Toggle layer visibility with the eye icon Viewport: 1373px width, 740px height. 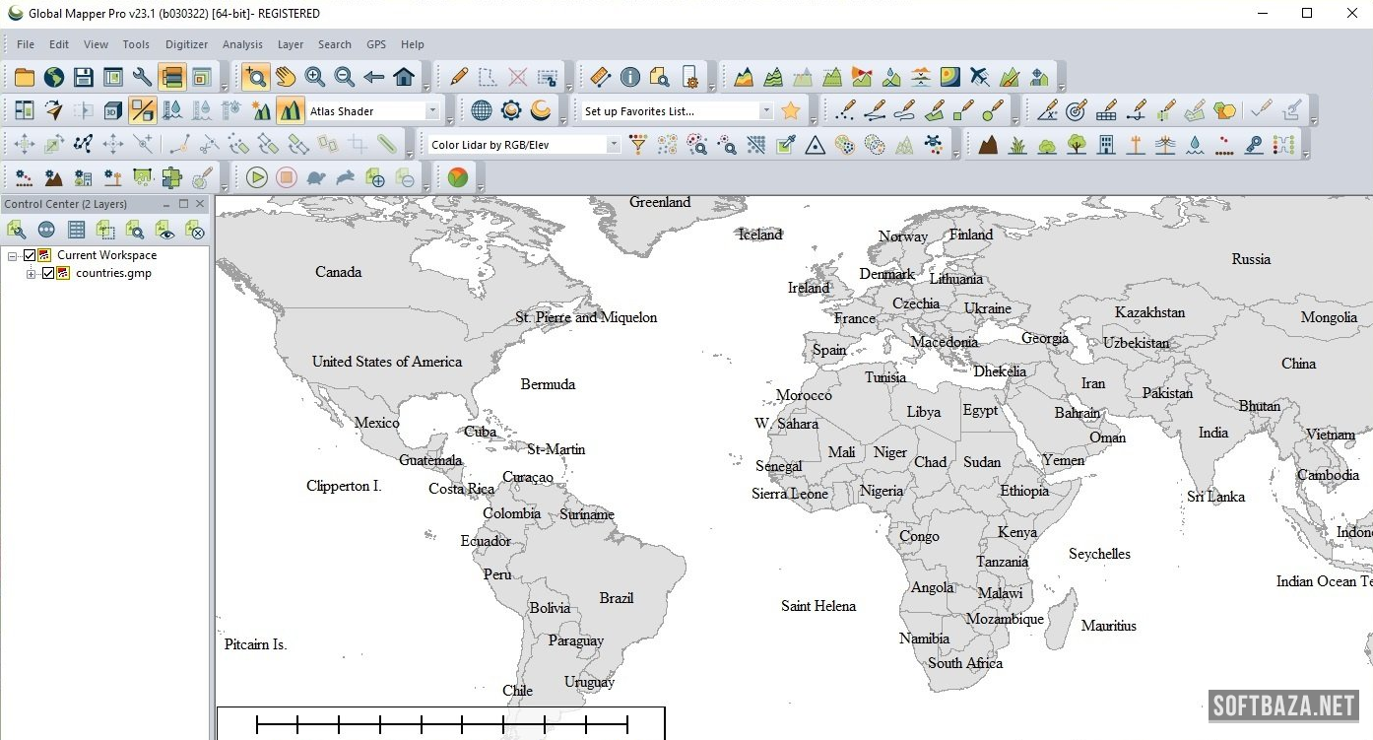point(165,230)
